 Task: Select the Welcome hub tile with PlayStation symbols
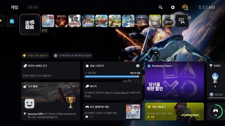point(30,24)
